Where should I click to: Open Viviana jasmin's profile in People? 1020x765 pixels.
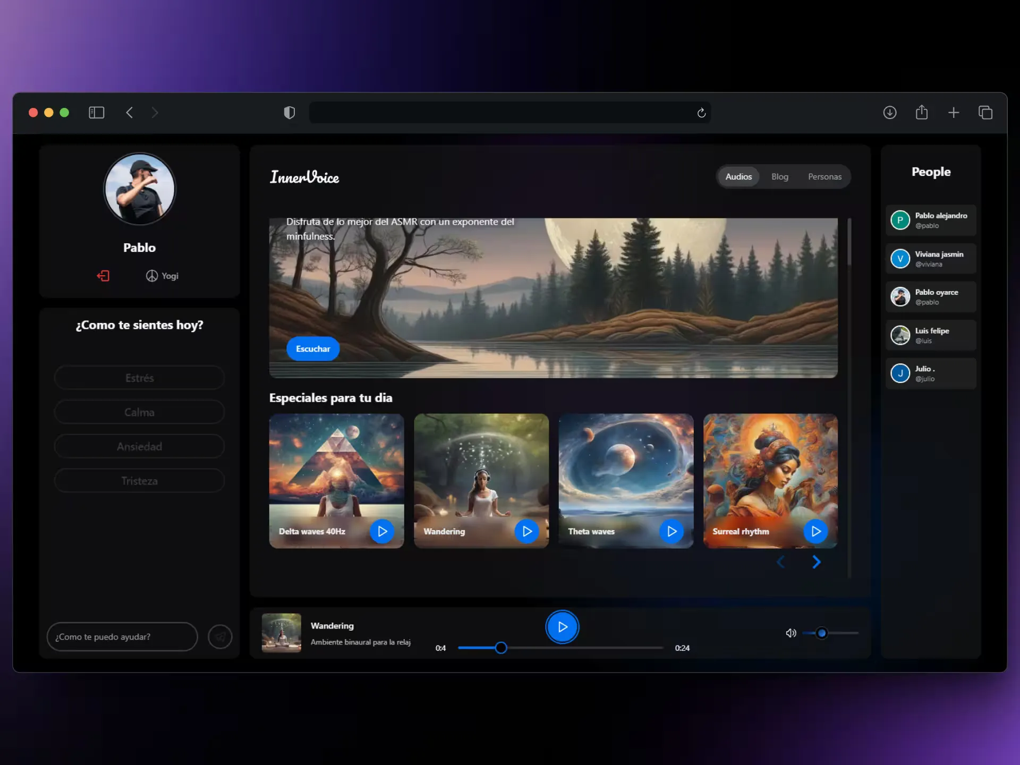click(931, 259)
